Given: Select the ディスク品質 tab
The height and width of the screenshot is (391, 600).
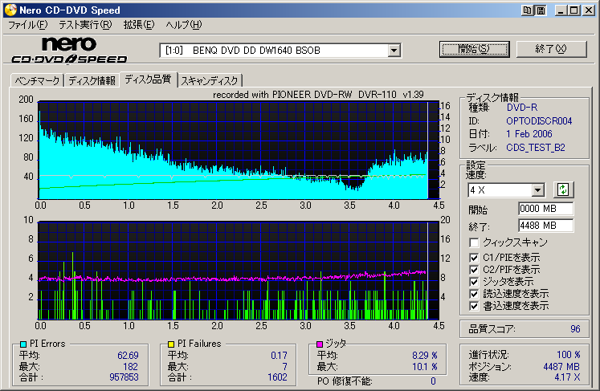Looking at the screenshot, I should (148, 79).
